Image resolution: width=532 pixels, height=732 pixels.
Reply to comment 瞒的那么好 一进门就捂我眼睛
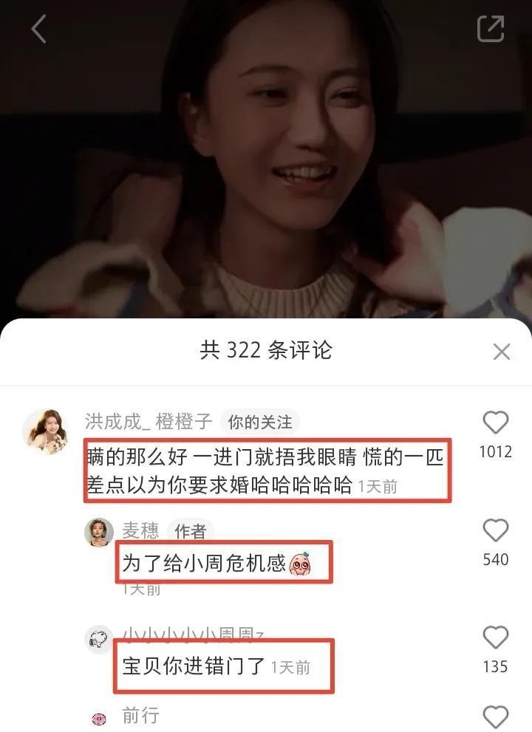pos(265,471)
